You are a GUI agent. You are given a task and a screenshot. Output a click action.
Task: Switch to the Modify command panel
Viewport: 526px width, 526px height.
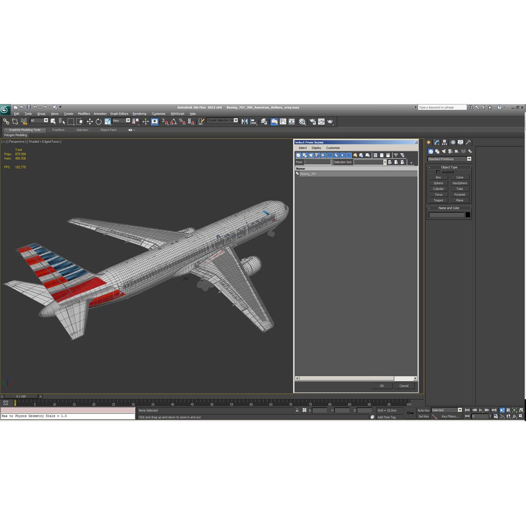coord(436,142)
